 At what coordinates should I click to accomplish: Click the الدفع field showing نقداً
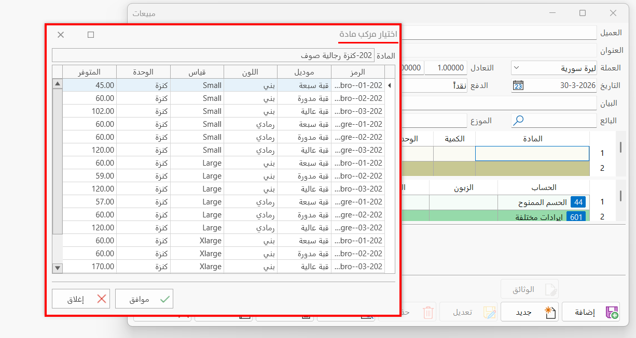(435, 85)
